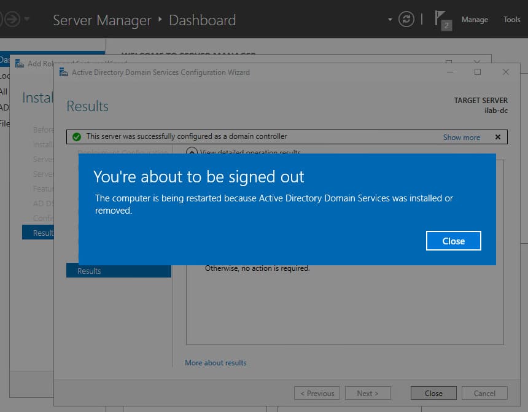Dismiss the success message with X icon

pos(498,137)
